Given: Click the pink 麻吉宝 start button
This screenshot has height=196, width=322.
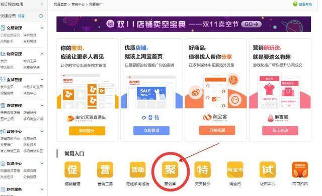Looking at the screenshot, I should 280,130.
